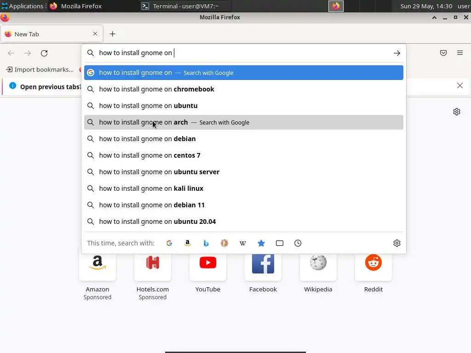Click into the address bar text field

243,53
